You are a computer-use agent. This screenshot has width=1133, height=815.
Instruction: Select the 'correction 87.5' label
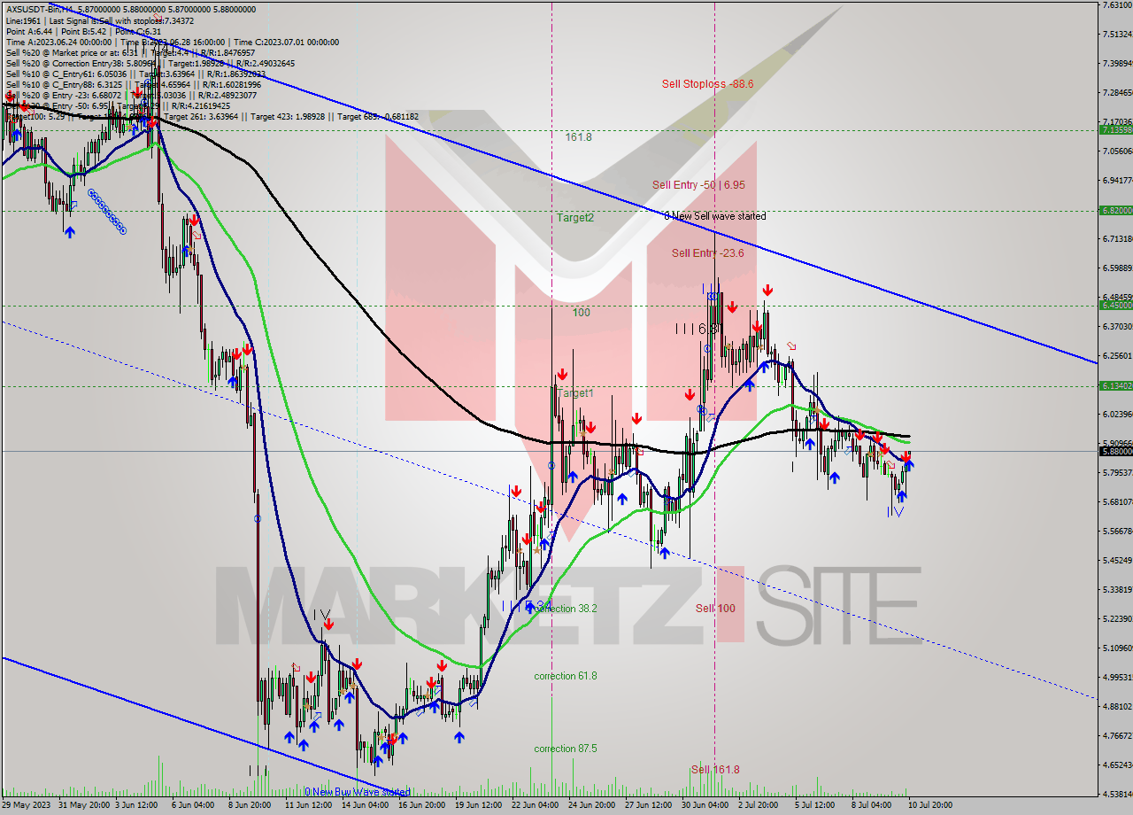click(566, 749)
